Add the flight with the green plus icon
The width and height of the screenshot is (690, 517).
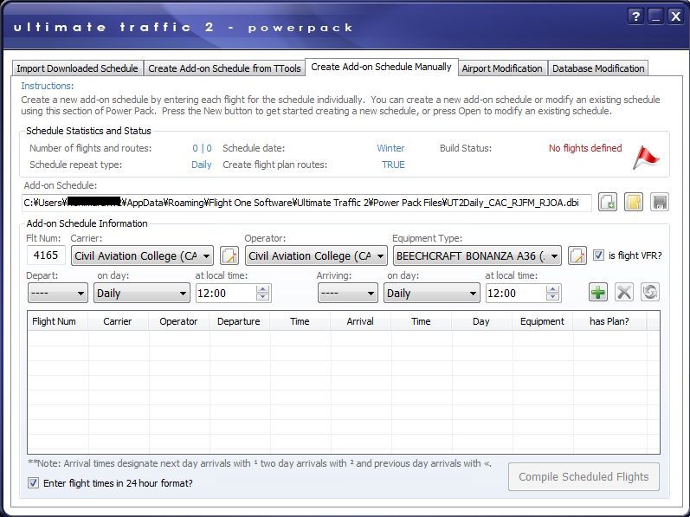[x=598, y=292]
